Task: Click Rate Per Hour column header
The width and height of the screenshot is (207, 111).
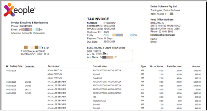Action: [174, 66]
